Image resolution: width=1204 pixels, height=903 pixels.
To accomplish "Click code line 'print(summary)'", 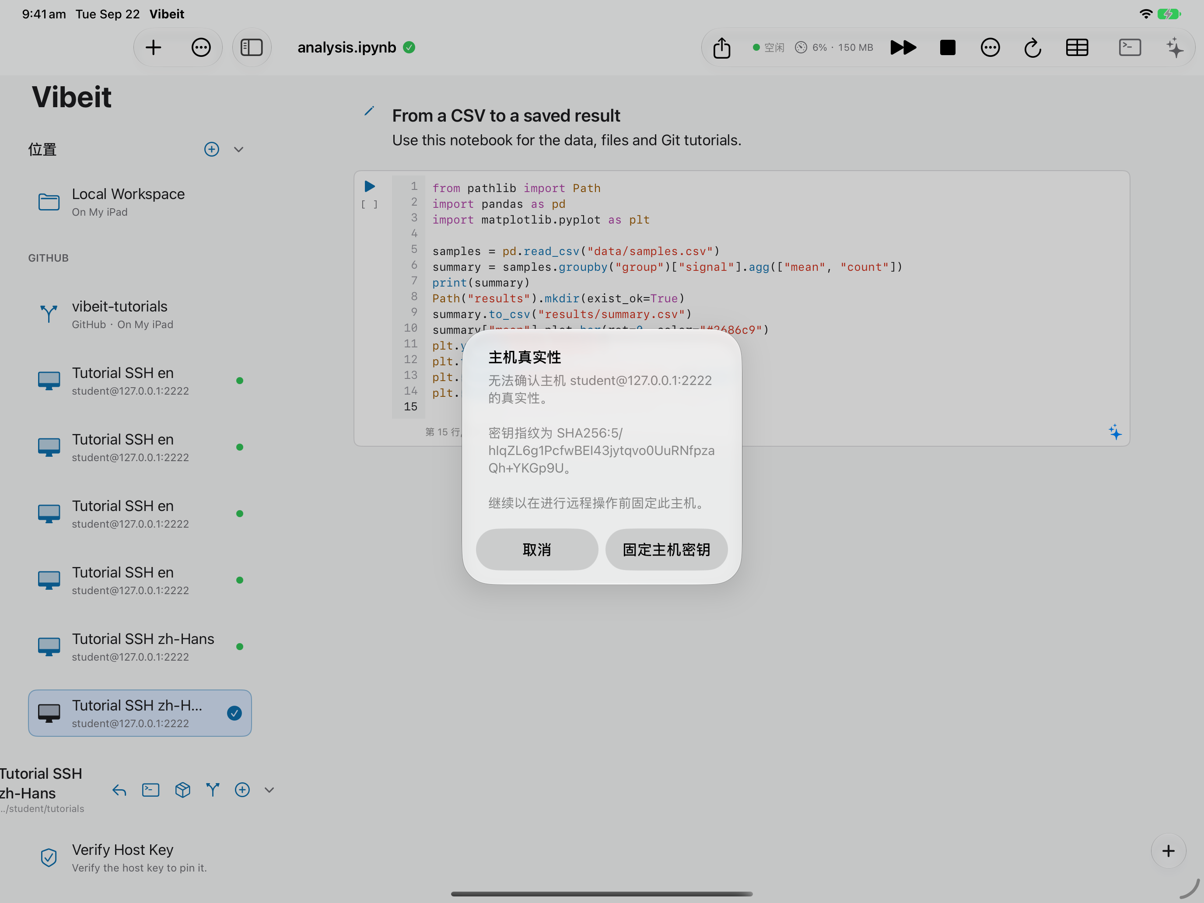I will [481, 283].
